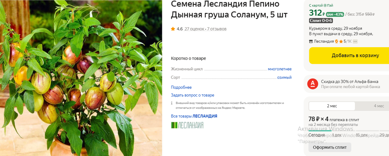The image size is (389, 156).
Task: Click the seller rating star near 5/1K
Action: 341,41
